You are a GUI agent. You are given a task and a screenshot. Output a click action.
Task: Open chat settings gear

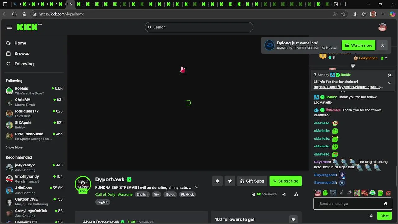(371, 216)
